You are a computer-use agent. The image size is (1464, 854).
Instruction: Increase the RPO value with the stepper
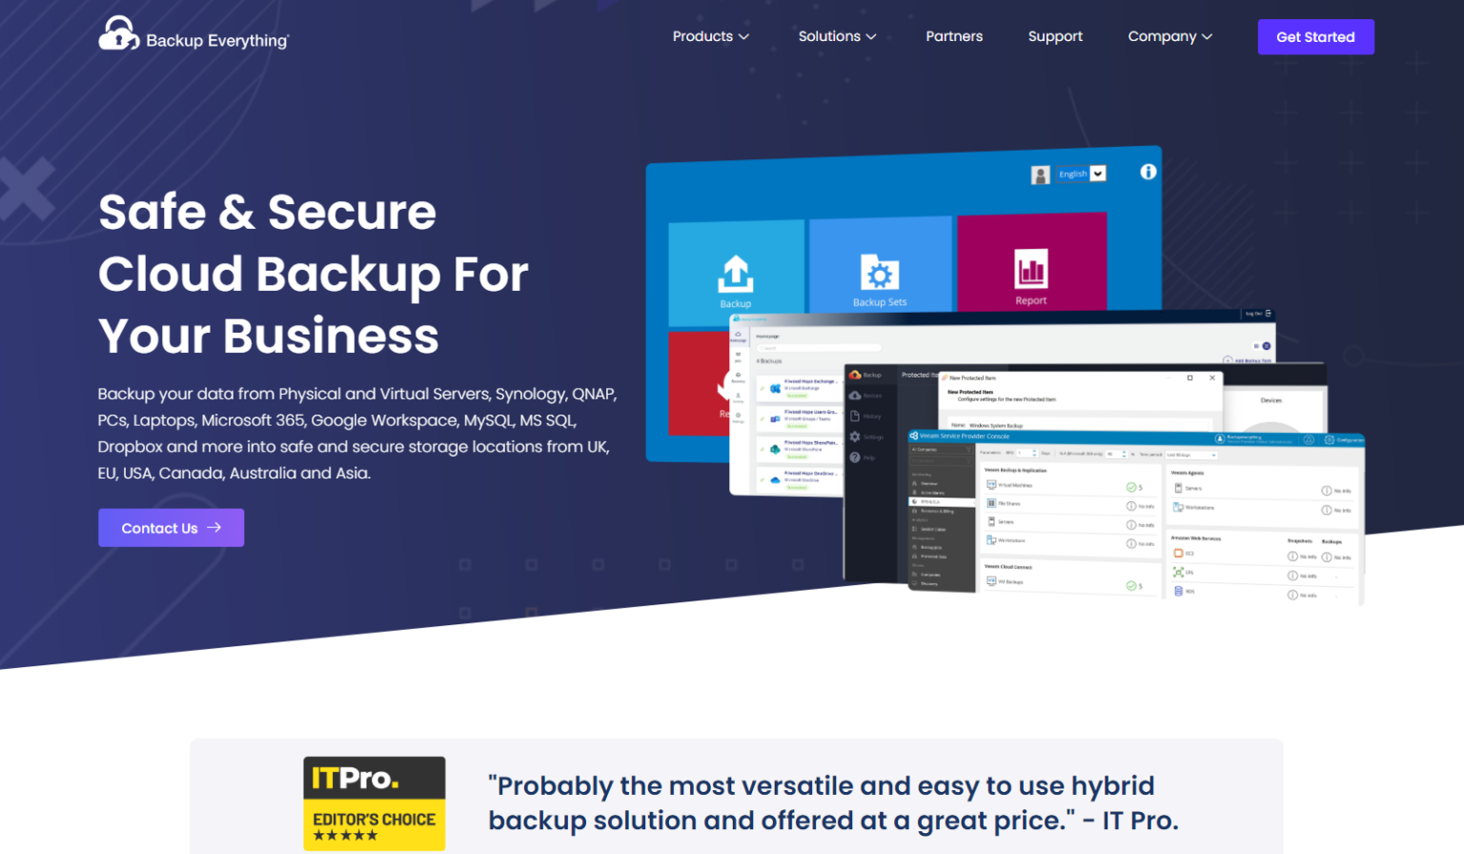pyautogui.click(x=1035, y=453)
